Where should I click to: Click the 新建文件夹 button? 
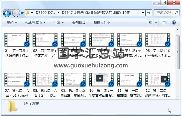[102, 23]
